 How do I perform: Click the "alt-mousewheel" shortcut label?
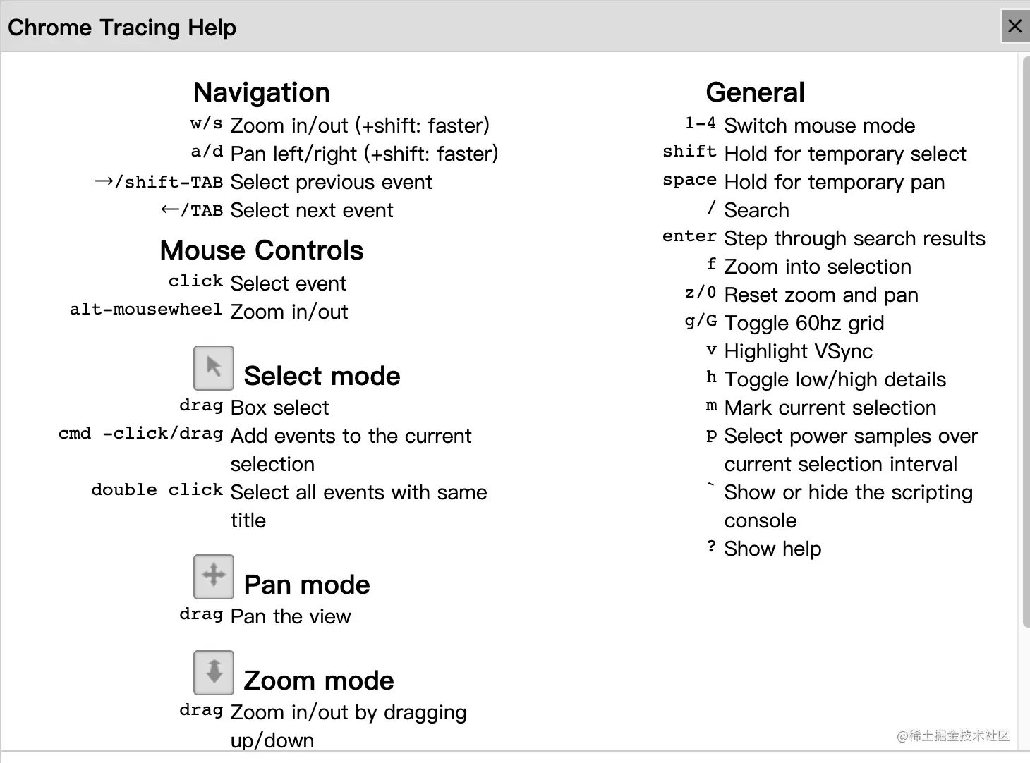pyautogui.click(x=146, y=310)
